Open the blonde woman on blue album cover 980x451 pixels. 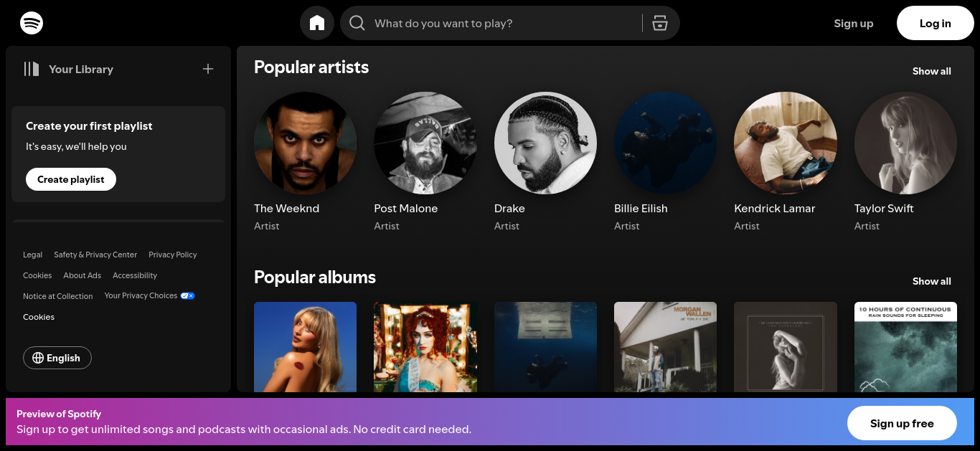306,347
